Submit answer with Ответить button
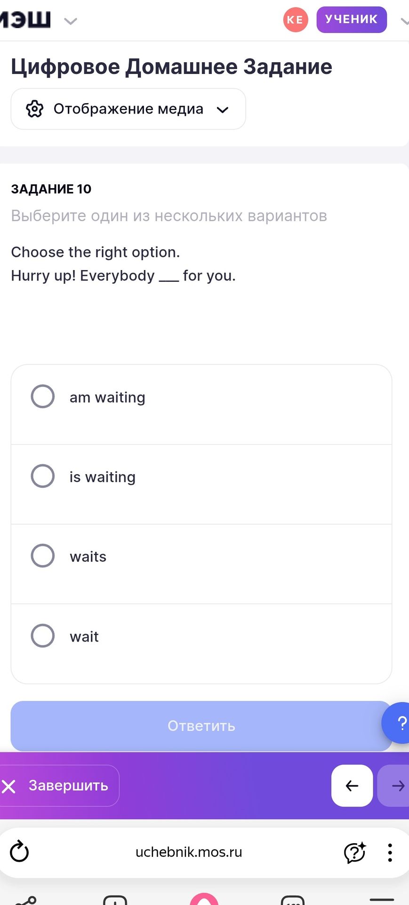 tap(201, 726)
